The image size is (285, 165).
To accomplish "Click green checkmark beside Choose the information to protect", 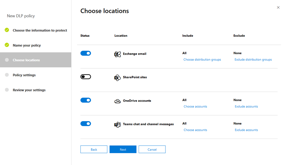I will pos(7,30).
